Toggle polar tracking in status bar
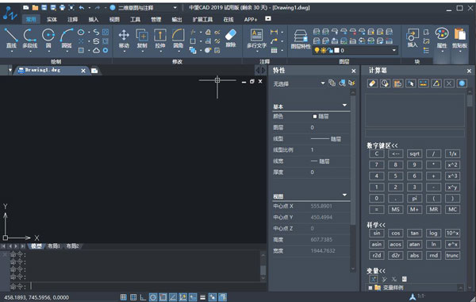This screenshot has height=302, width=476. coord(153,297)
